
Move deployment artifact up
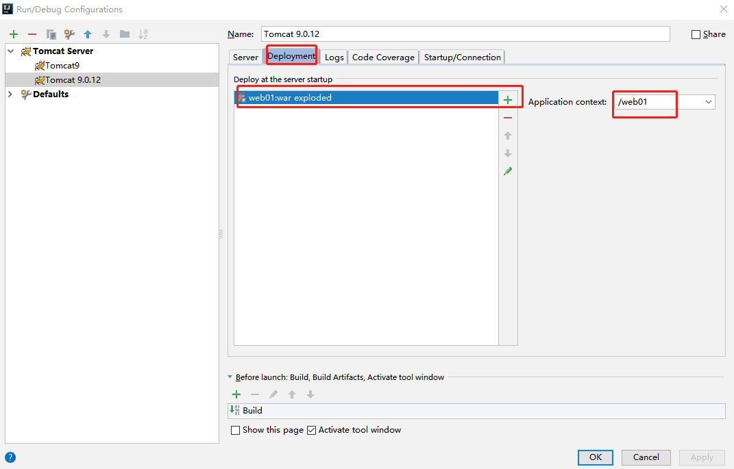tap(508, 136)
